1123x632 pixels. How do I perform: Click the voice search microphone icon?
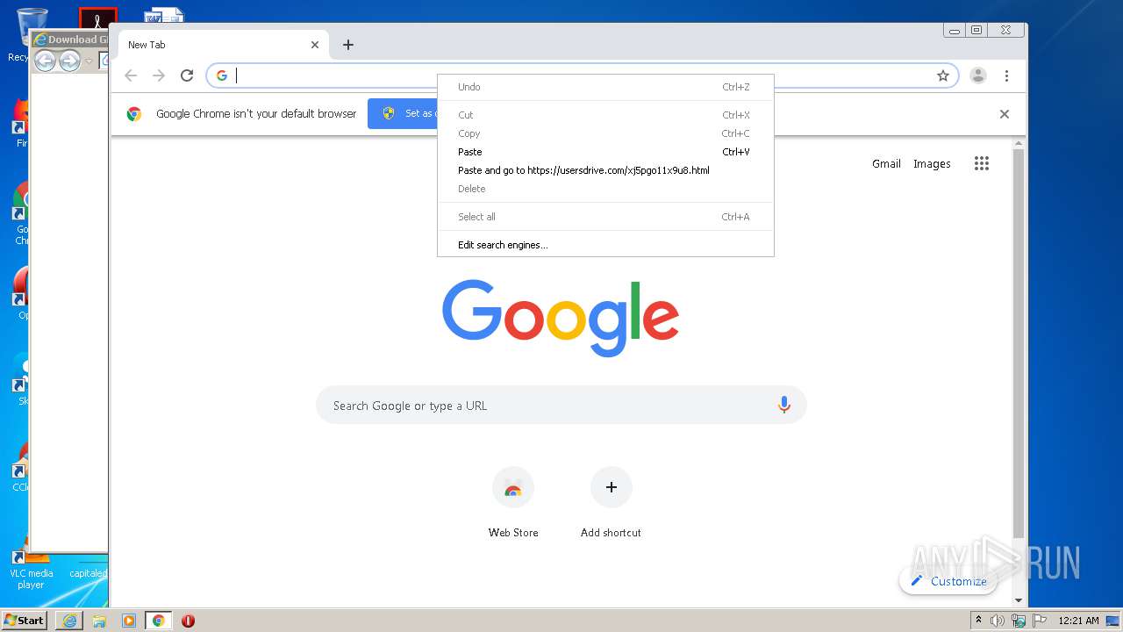[x=784, y=405]
